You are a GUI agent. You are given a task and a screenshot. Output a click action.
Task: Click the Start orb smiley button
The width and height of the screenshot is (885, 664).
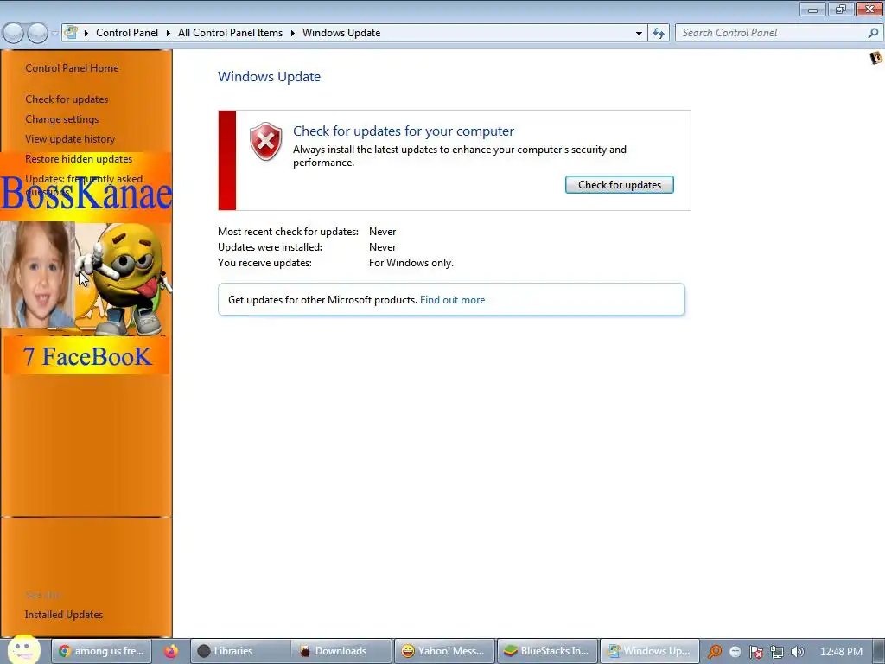coord(24,650)
